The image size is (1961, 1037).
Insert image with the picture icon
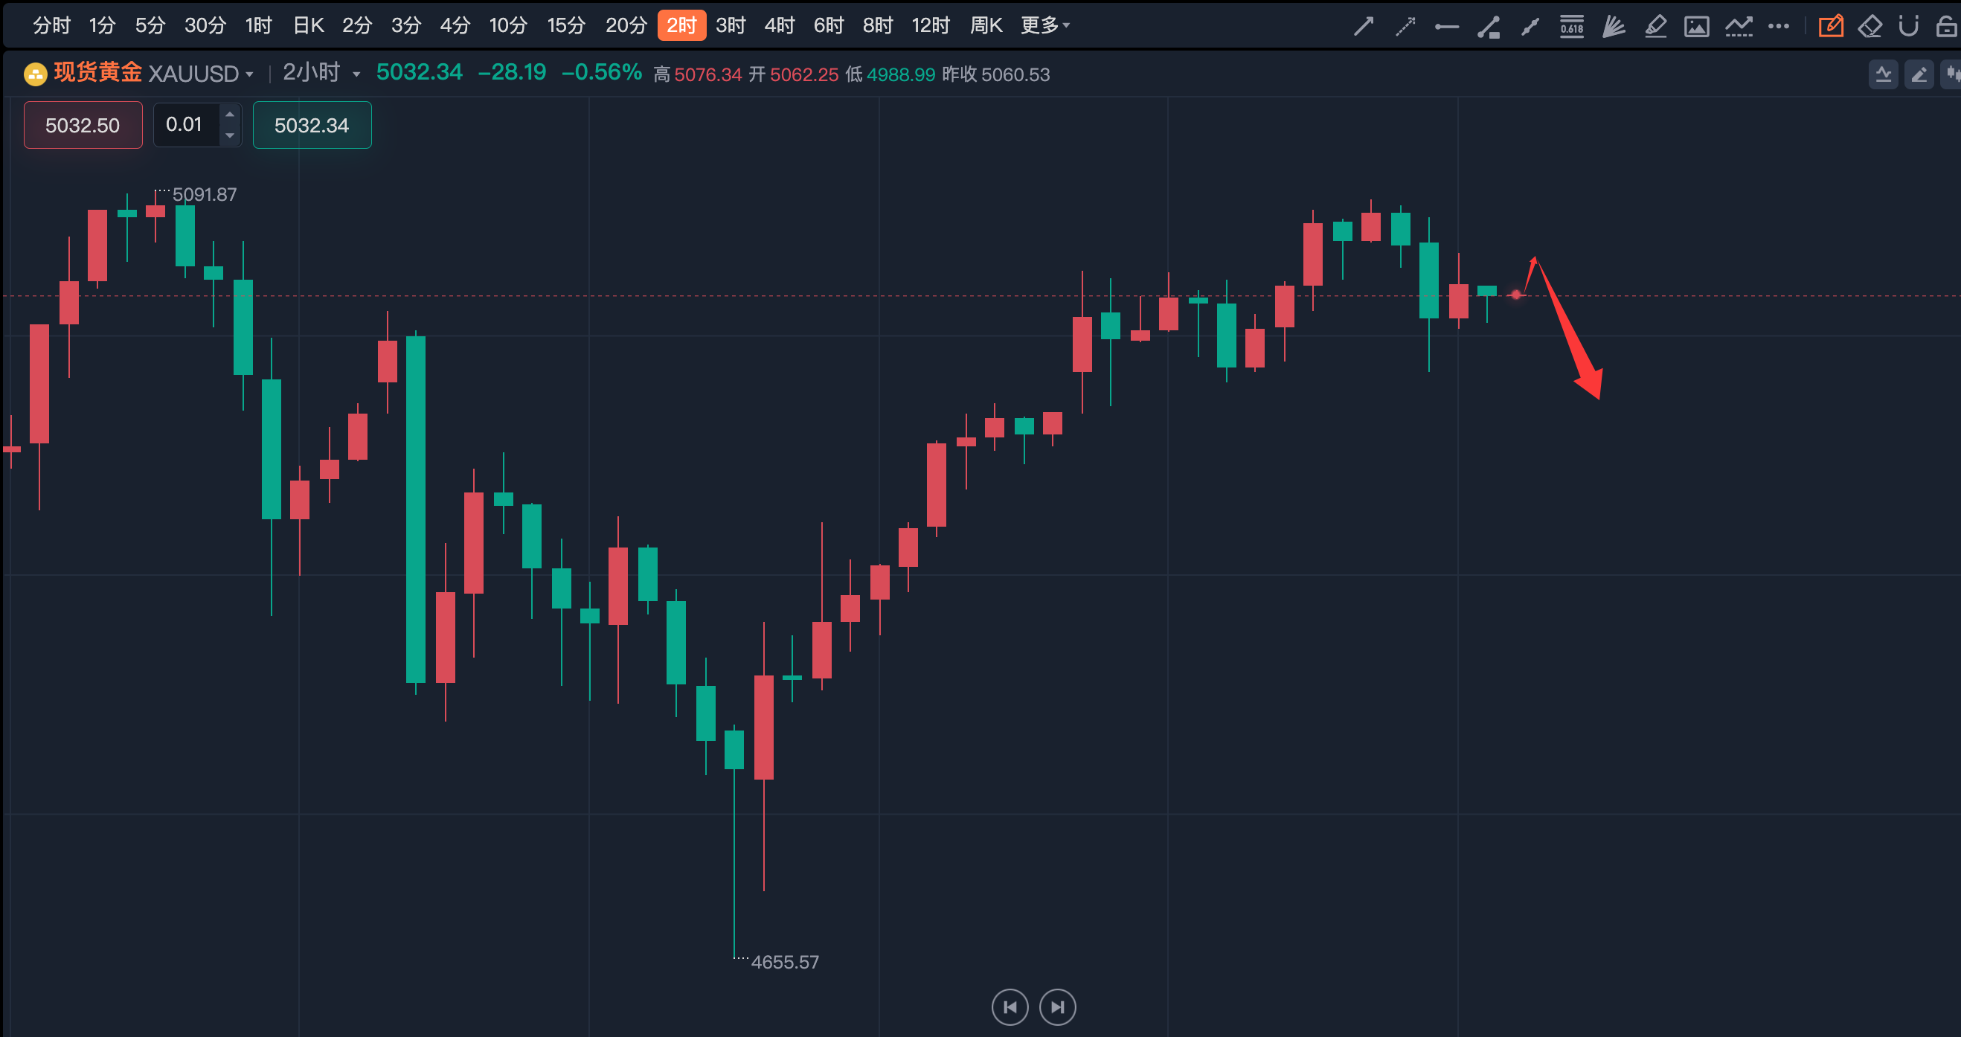pos(1696,27)
